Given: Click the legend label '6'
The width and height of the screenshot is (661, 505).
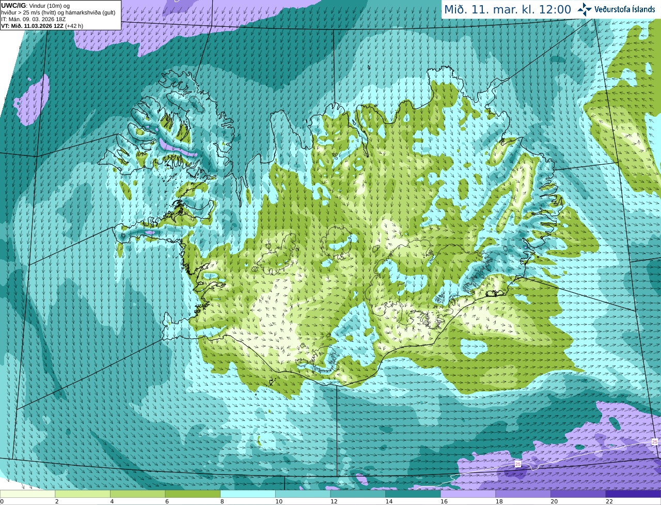Looking at the screenshot, I should tap(167, 501).
